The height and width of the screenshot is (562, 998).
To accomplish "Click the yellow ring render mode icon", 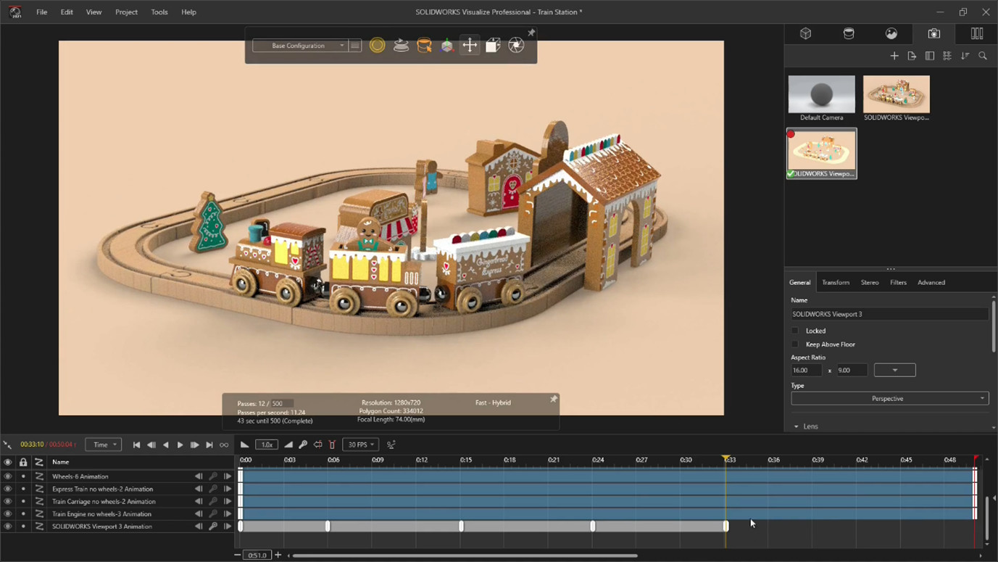I will 377,45.
